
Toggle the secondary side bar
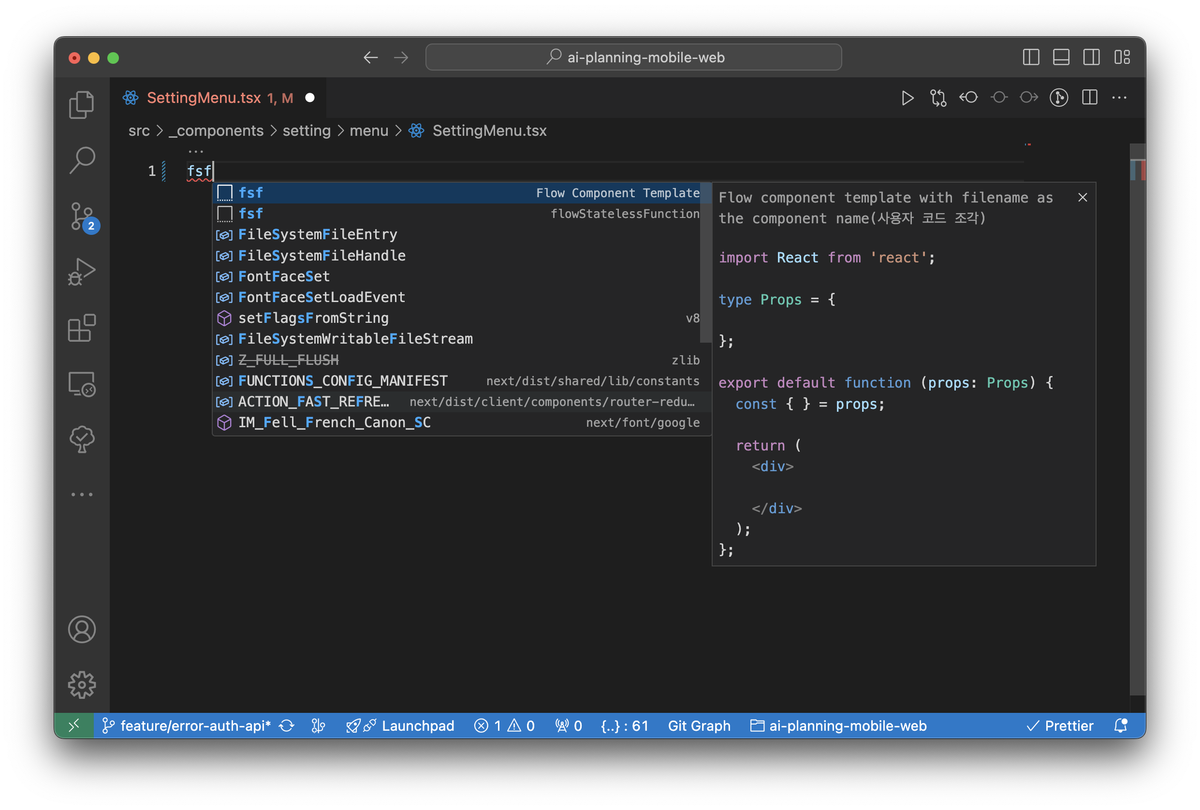coord(1092,58)
